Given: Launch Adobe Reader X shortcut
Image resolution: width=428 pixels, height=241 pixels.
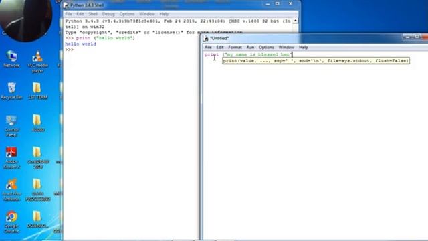Looking at the screenshot, I should coord(11,158).
